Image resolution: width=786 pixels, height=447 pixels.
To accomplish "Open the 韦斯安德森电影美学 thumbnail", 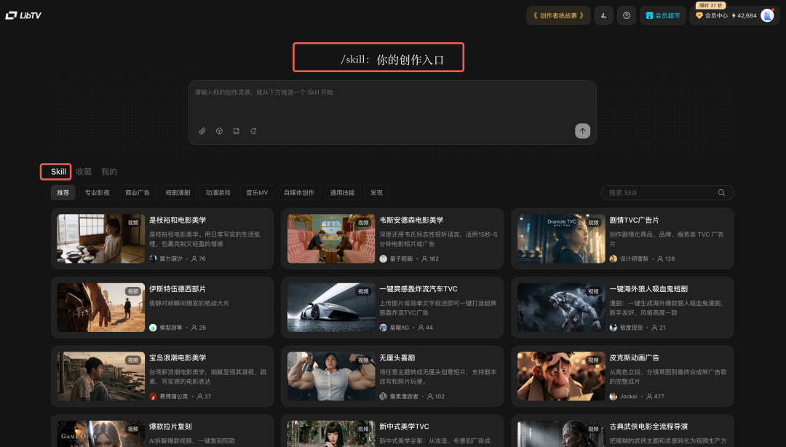I will pos(331,239).
